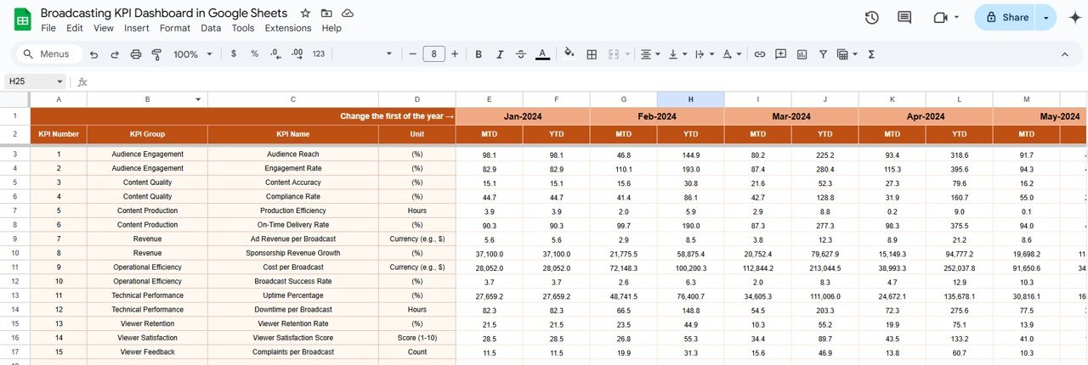1088x365 pixels.
Task: Toggle bold formatting
Action: point(479,54)
